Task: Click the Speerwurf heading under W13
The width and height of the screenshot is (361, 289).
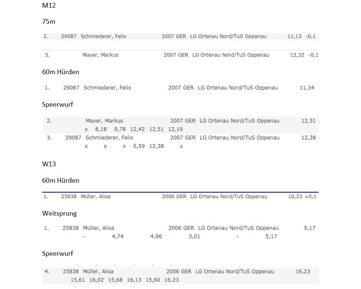Action: [x=57, y=254]
